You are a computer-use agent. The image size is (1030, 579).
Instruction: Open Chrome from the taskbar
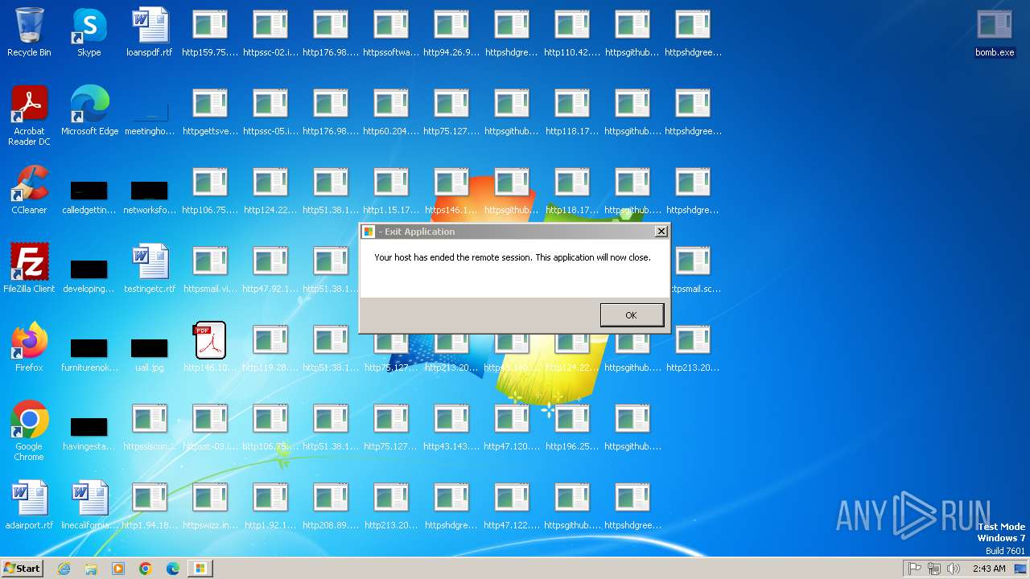coord(146,569)
